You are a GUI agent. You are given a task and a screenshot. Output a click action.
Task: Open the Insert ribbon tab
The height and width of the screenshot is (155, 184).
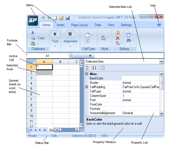point(61,25)
